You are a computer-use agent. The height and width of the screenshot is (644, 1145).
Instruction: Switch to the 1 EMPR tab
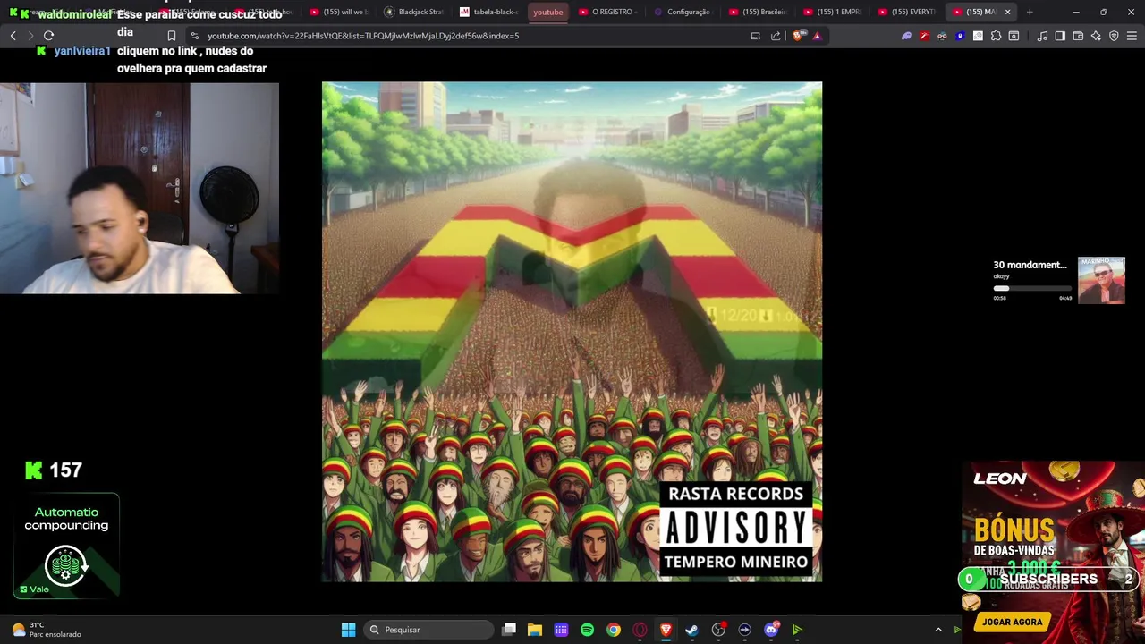click(832, 12)
